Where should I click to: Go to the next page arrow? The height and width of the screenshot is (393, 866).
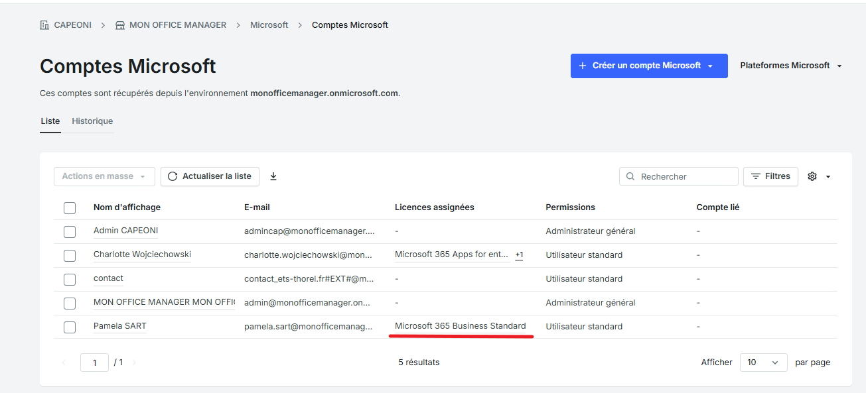click(134, 363)
